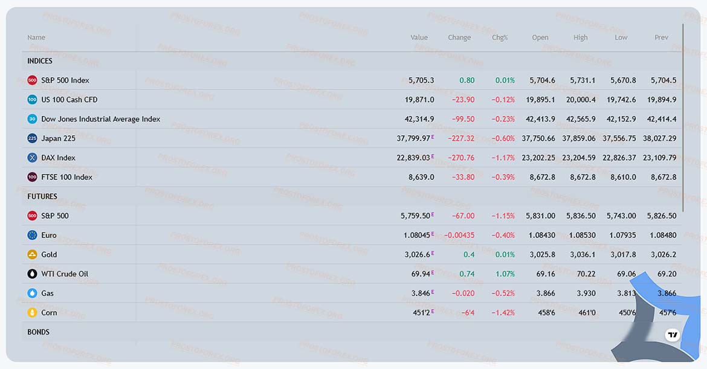Sort by the Prev column header
The width and height of the screenshot is (707, 369).
coord(662,37)
